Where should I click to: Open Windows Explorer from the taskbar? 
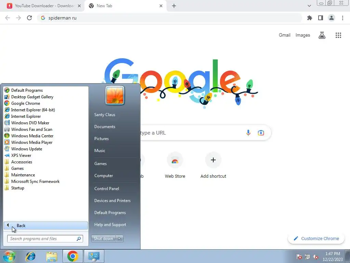(x=52, y=256)
